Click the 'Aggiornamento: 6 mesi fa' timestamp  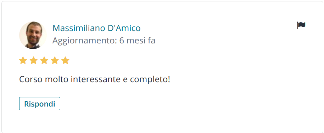(x=104, y=41)
